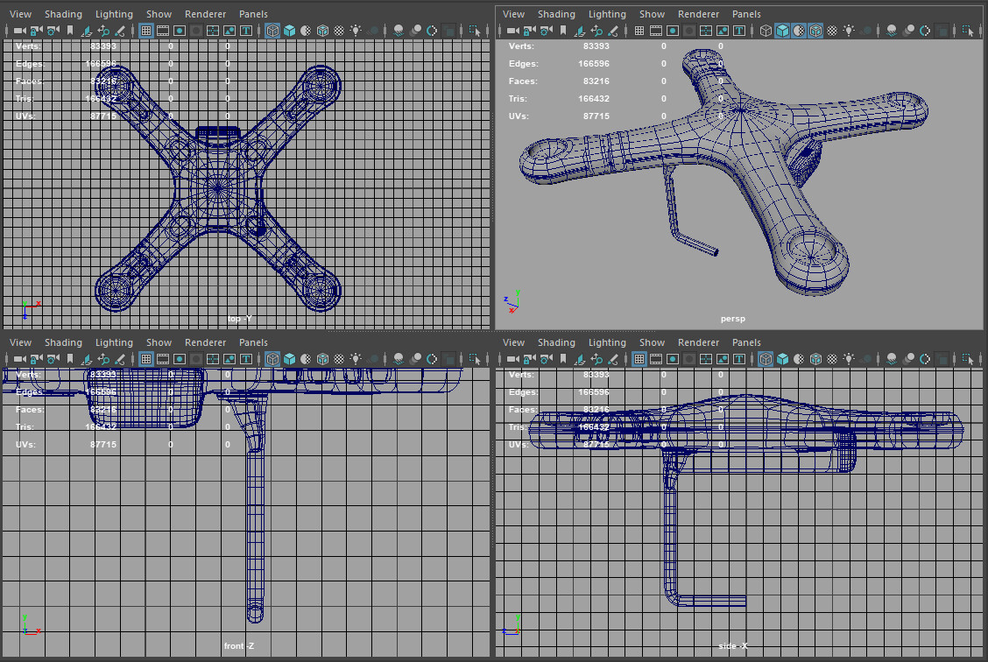
Task: Click Gate Mask icon in persp panel
Action: 689,31
